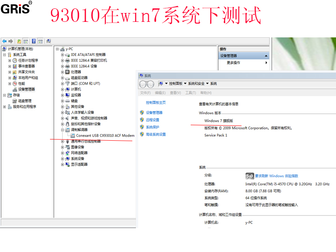Select 设备管理器 in the left tree

coord(26,89)
